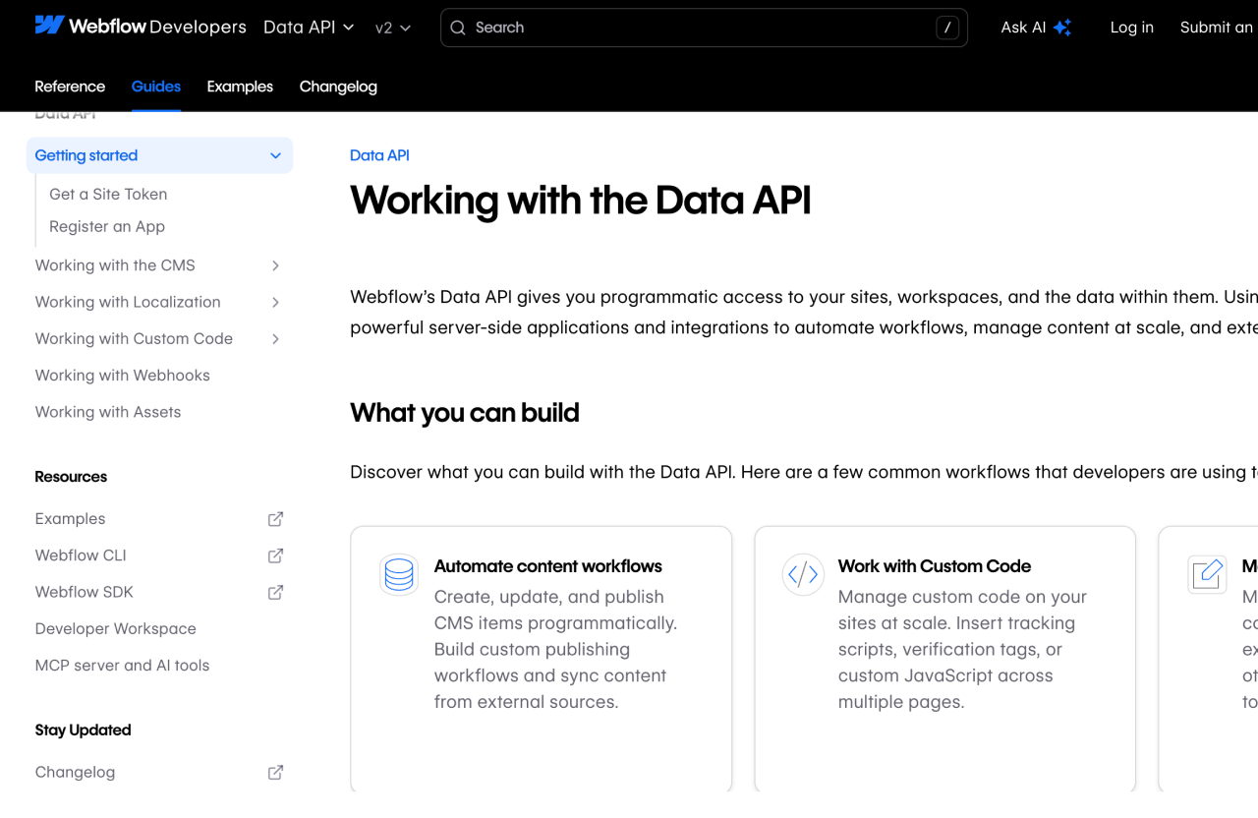Open the v2 version dropdown
The image size is (1258, 818).
click(393, 28)
